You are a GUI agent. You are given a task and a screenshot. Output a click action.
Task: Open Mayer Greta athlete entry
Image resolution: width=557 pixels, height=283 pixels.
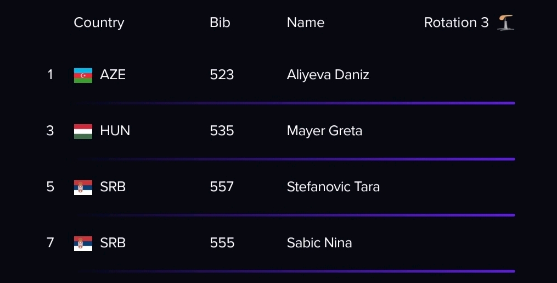pyautogui.click(x=325, y=131)
